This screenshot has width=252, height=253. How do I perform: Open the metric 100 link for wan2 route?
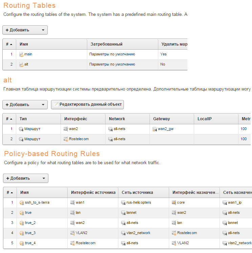pos(244,129)
